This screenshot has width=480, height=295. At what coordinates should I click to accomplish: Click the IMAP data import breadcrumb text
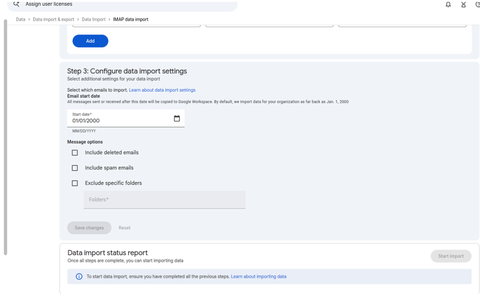click(131, 20)
